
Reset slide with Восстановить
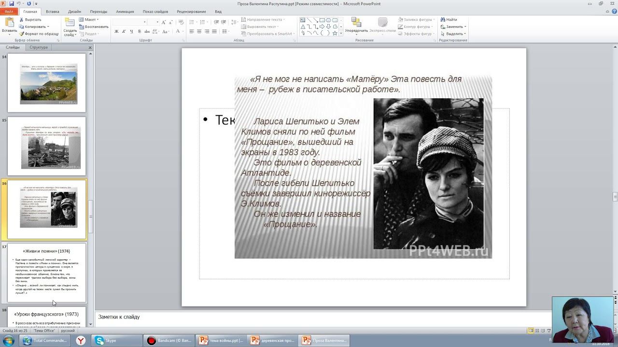[94, 27]
